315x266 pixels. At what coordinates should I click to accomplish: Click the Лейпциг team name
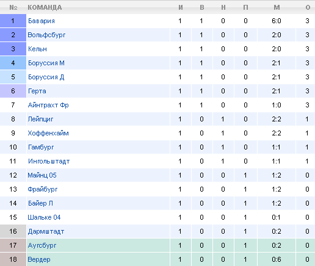[40, 119]
